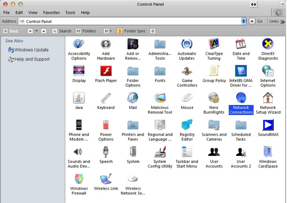This screenshot has height=203, width=287.
Task: Open Intel(R) GMA Driver settings
Action: point(241,76)
